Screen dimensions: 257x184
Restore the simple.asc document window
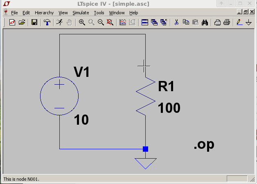coord(246,12)
